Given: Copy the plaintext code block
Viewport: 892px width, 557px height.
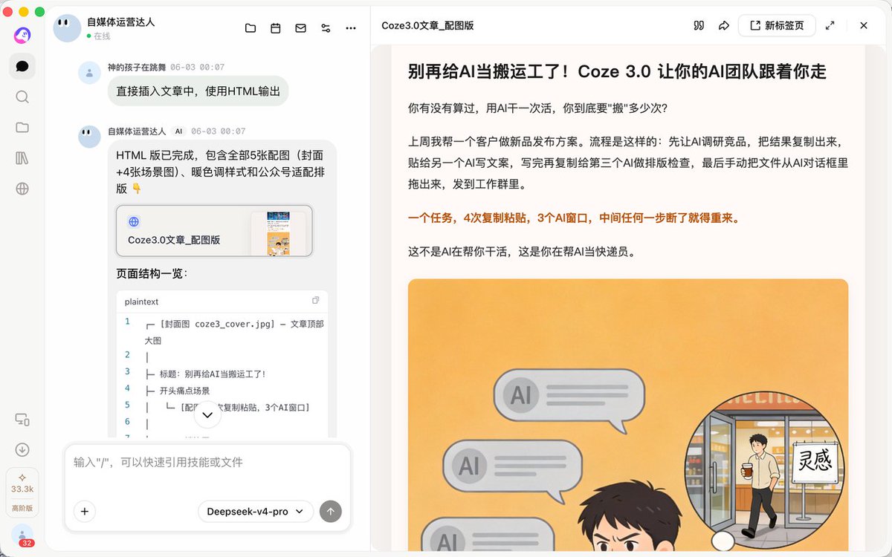Looking at the screenshot, I should click(316, 301).
